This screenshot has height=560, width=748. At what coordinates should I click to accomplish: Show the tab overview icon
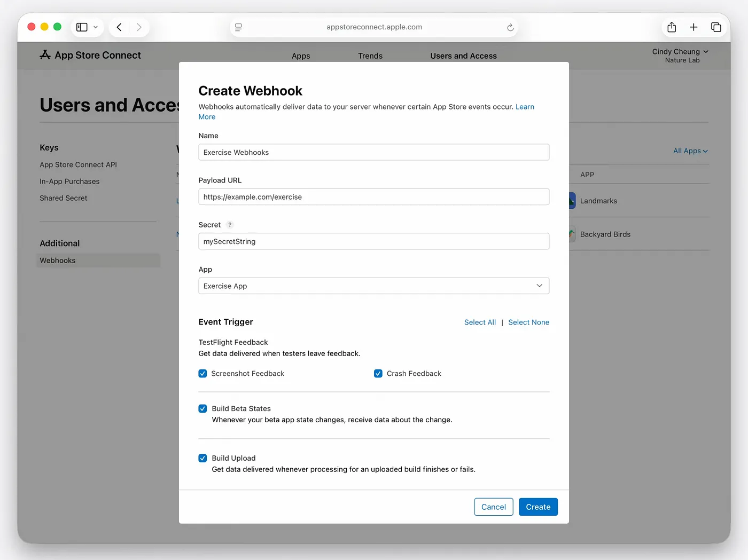point(716,27)
